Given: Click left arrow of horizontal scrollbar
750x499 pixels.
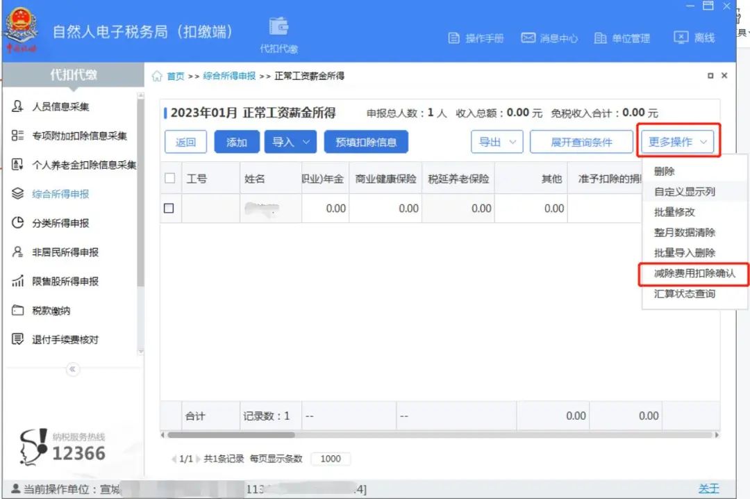Looking at the screenshot, I should 162,435.
